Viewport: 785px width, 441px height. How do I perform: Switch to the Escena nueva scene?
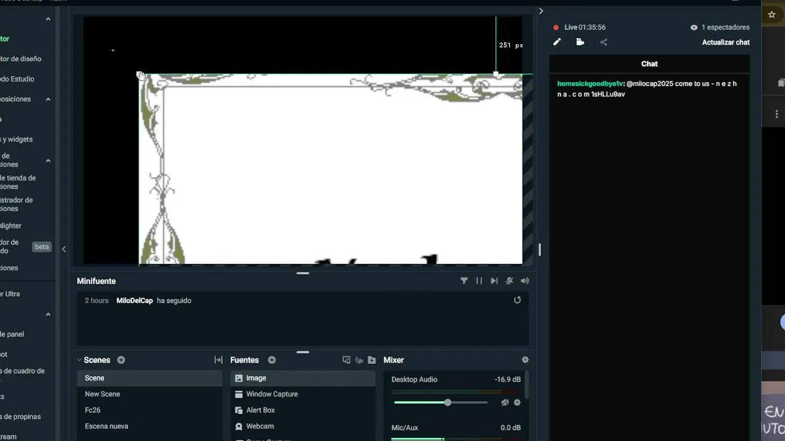150,426
